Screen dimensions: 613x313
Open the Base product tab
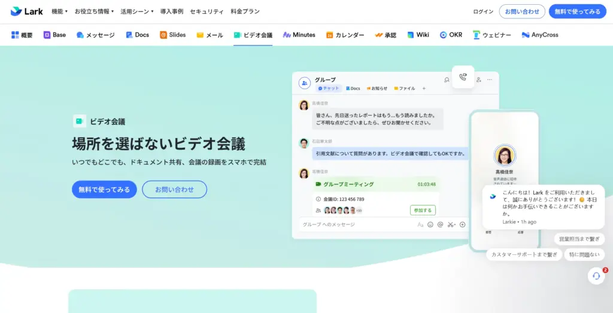(54, 35)
